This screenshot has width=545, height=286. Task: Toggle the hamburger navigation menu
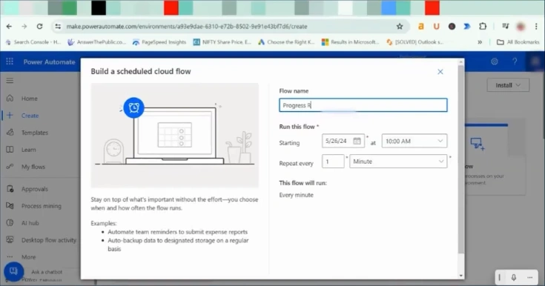coord(10,81)
